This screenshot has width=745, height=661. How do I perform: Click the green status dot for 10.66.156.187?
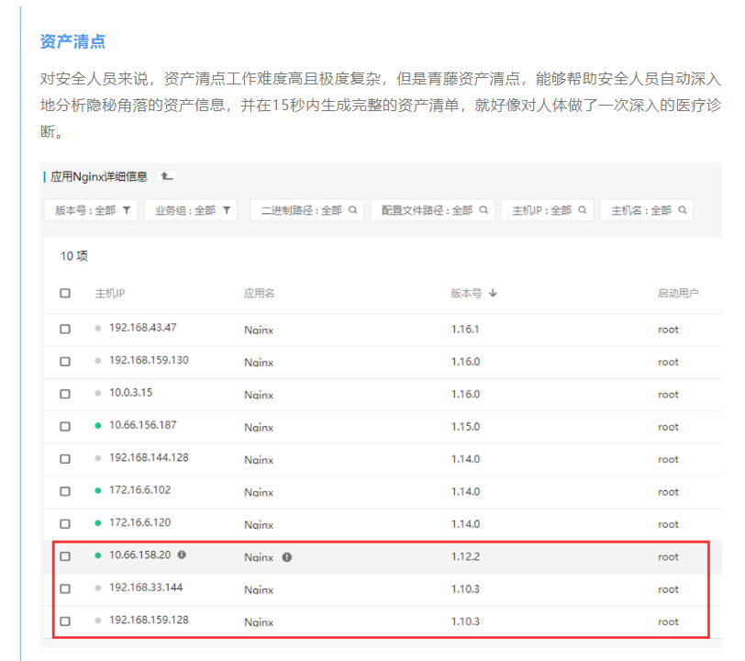point(98,426)
